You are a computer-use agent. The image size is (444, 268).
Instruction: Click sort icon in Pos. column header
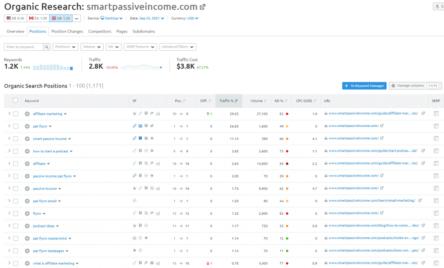184,101
